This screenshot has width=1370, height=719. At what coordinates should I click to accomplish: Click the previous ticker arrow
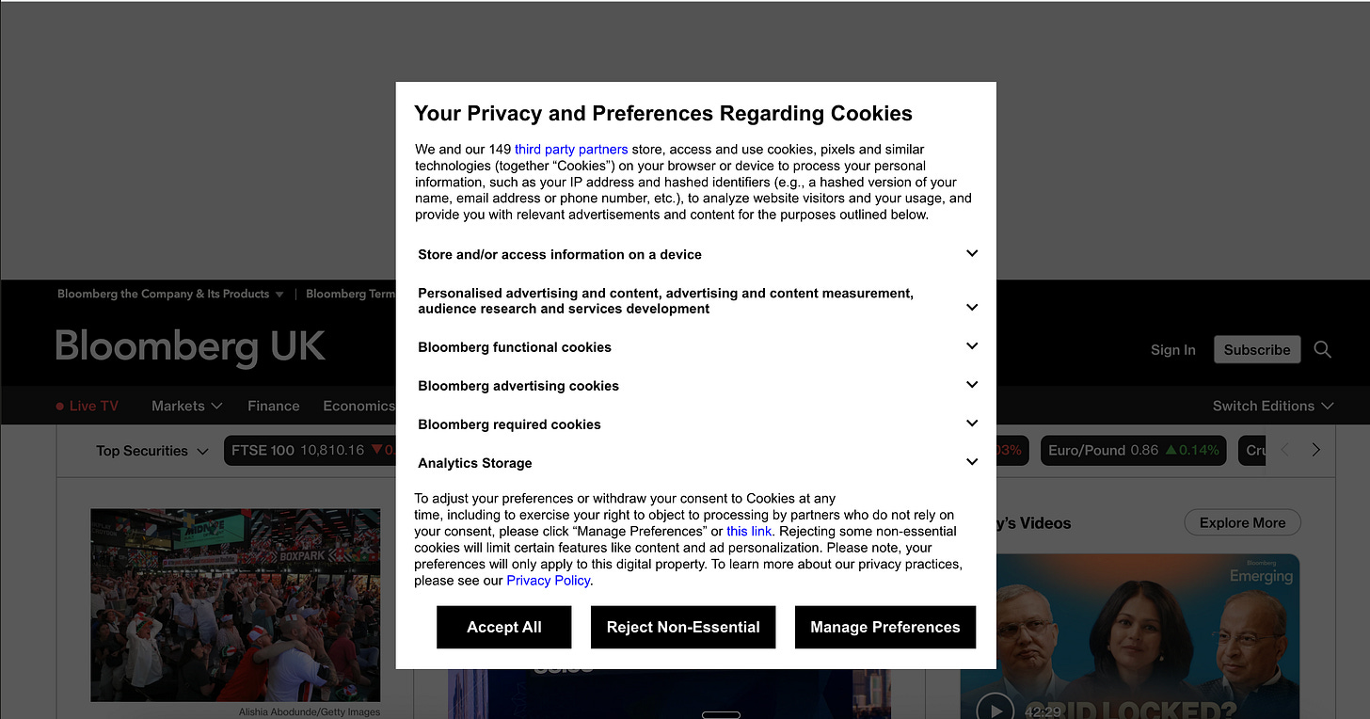(x=1286, y=450)
